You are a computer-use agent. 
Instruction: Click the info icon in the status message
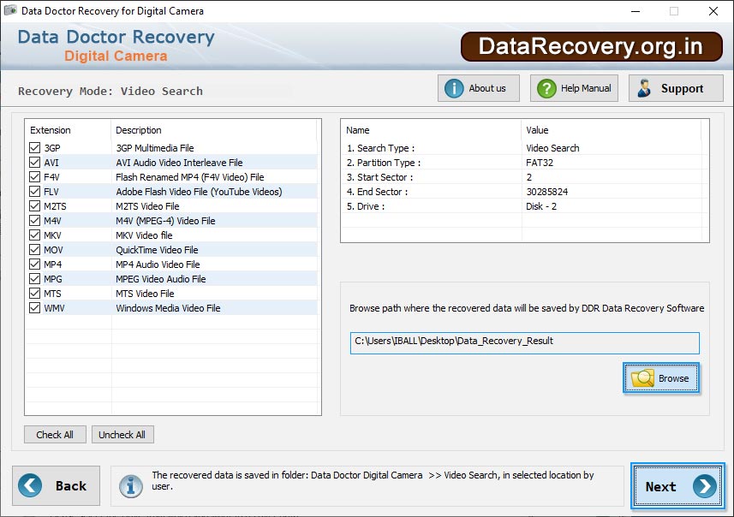pos(130,486)
